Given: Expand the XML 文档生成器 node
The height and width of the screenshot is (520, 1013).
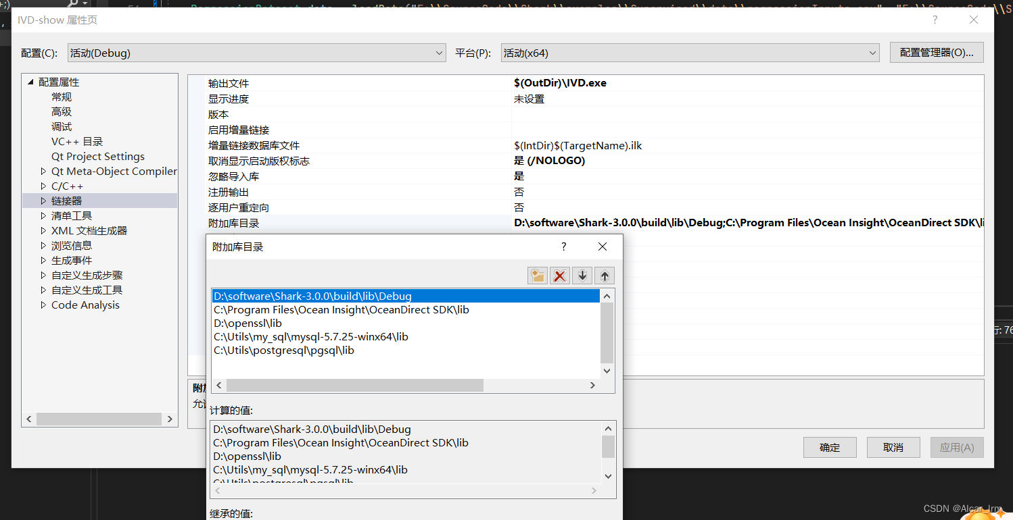Looking at the screenshot, I should pyautogui.click(x=44, y=230).
